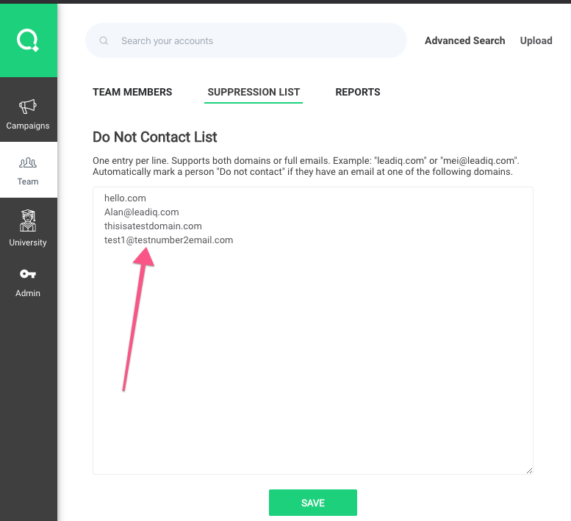The height and width of the screenshot is (521, 571).
Task: Go to Admin via the key icon
Action: [x=28, y=274]
